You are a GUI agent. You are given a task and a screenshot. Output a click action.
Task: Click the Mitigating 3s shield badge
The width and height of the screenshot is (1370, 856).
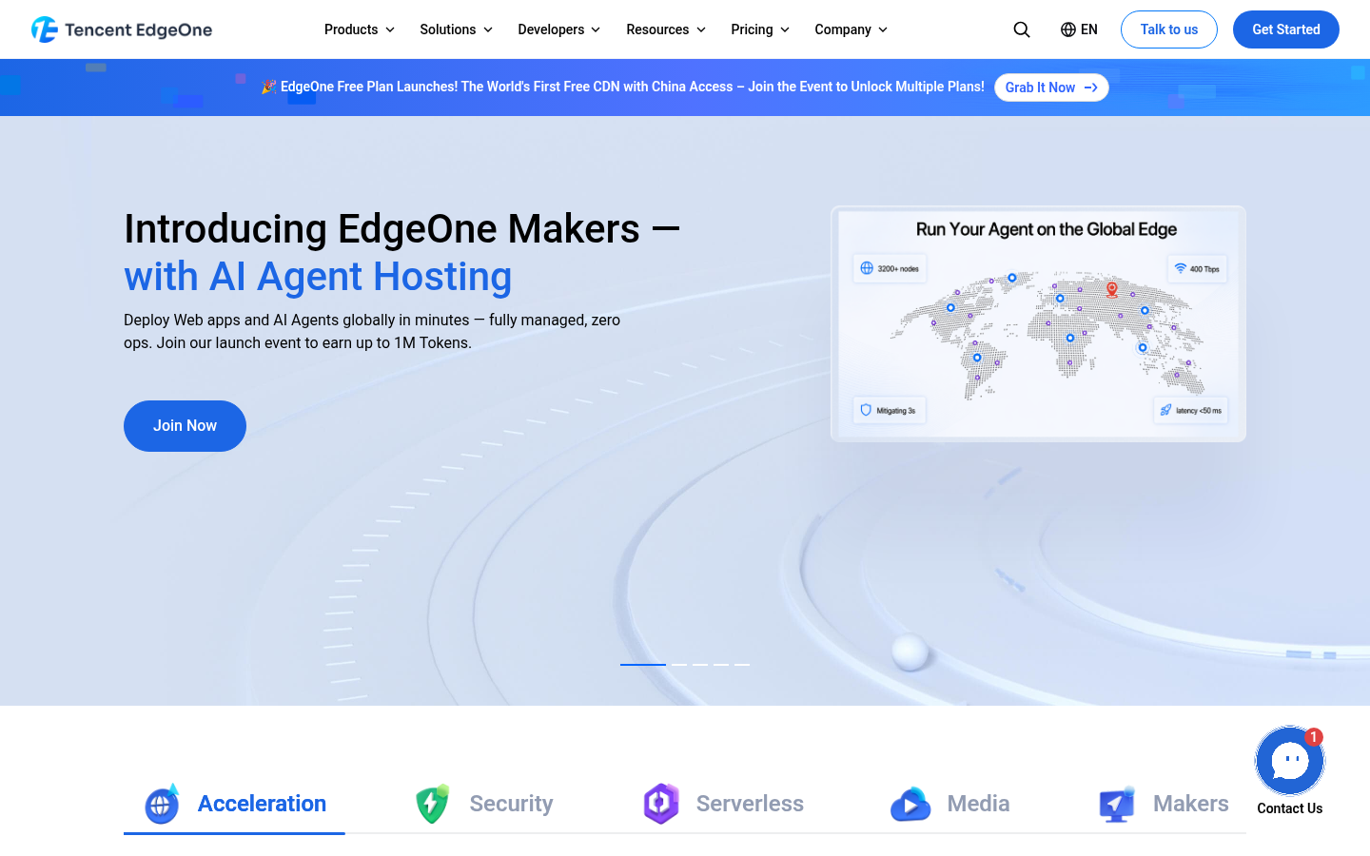tap(890, 410)
